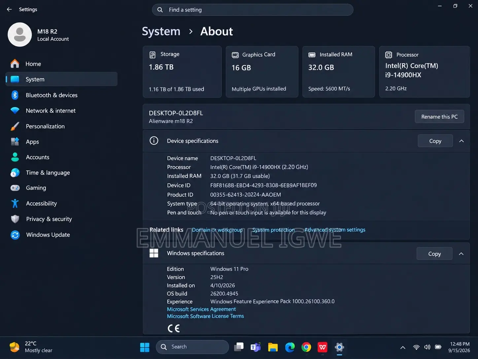The image size is (478, 359).
Task: Click the Speed: 5600 MT/s text
Action: [x=329, y=89]
